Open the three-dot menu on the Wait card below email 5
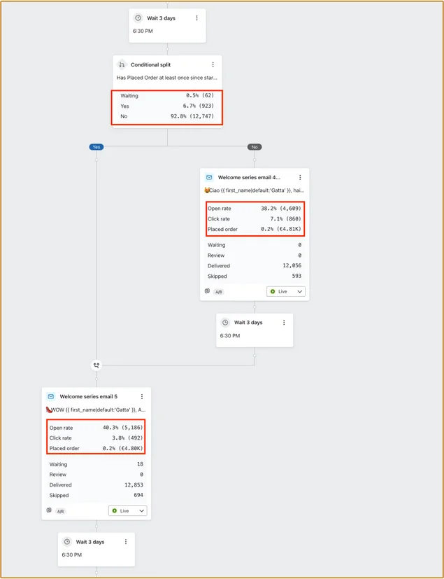This screenshot has height=579, width=444. pos(126,542)
